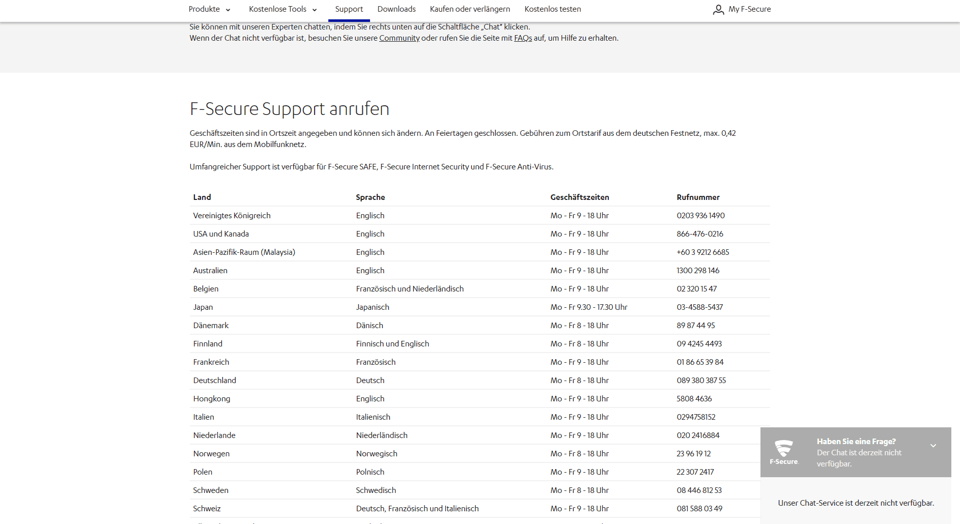Open the My F-Secure account icon
The image size is (960, 524).
point(718,9)
